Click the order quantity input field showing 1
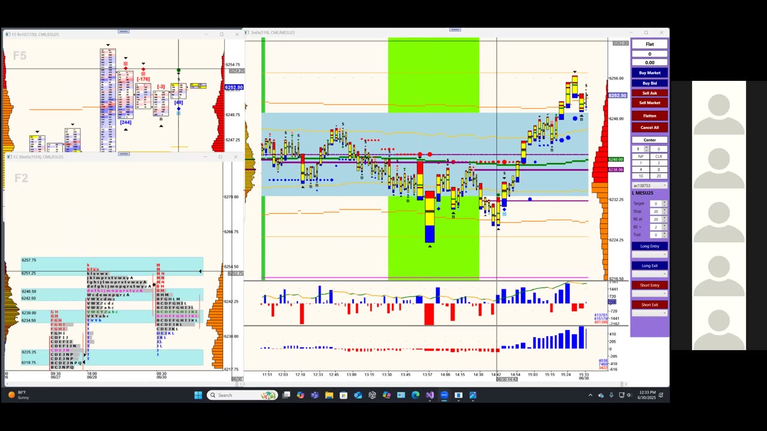Image resolution: width=767 pixels, height=431 pixels. pyautogui.click(x=638, y=149)
